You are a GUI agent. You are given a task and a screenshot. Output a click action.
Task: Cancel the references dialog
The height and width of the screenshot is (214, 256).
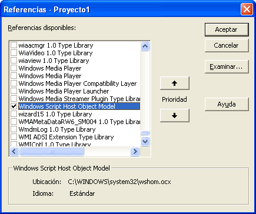point(227,45)
